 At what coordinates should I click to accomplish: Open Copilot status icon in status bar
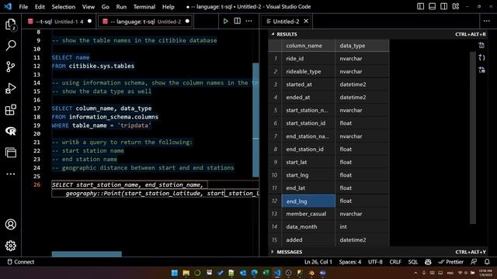[428, 262]
